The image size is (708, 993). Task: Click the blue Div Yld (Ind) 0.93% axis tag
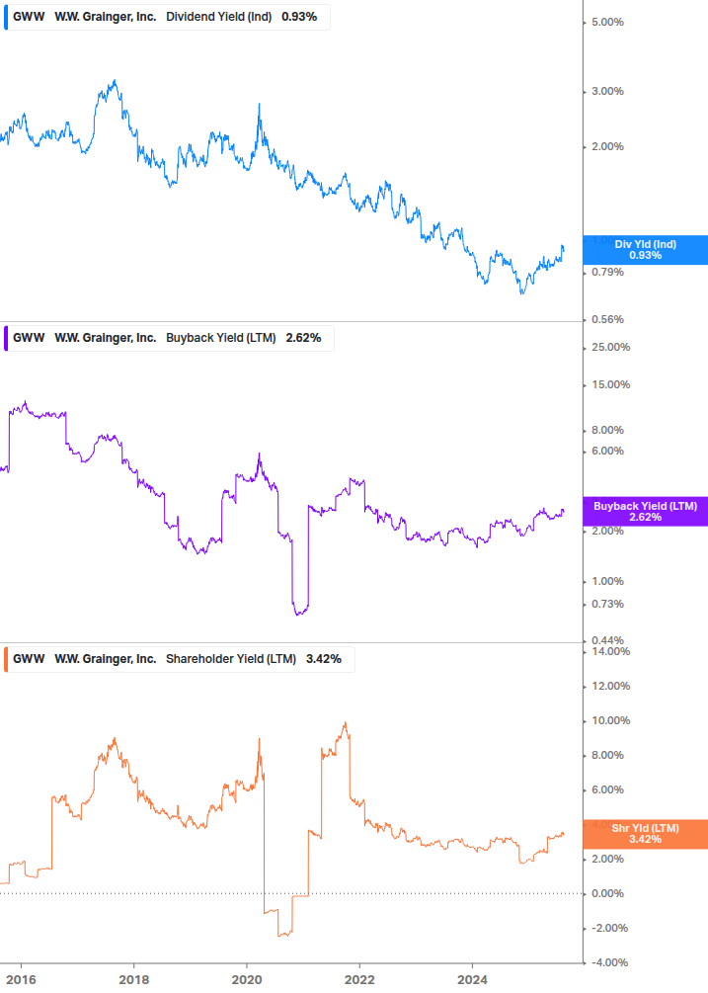tap(645, 250)
